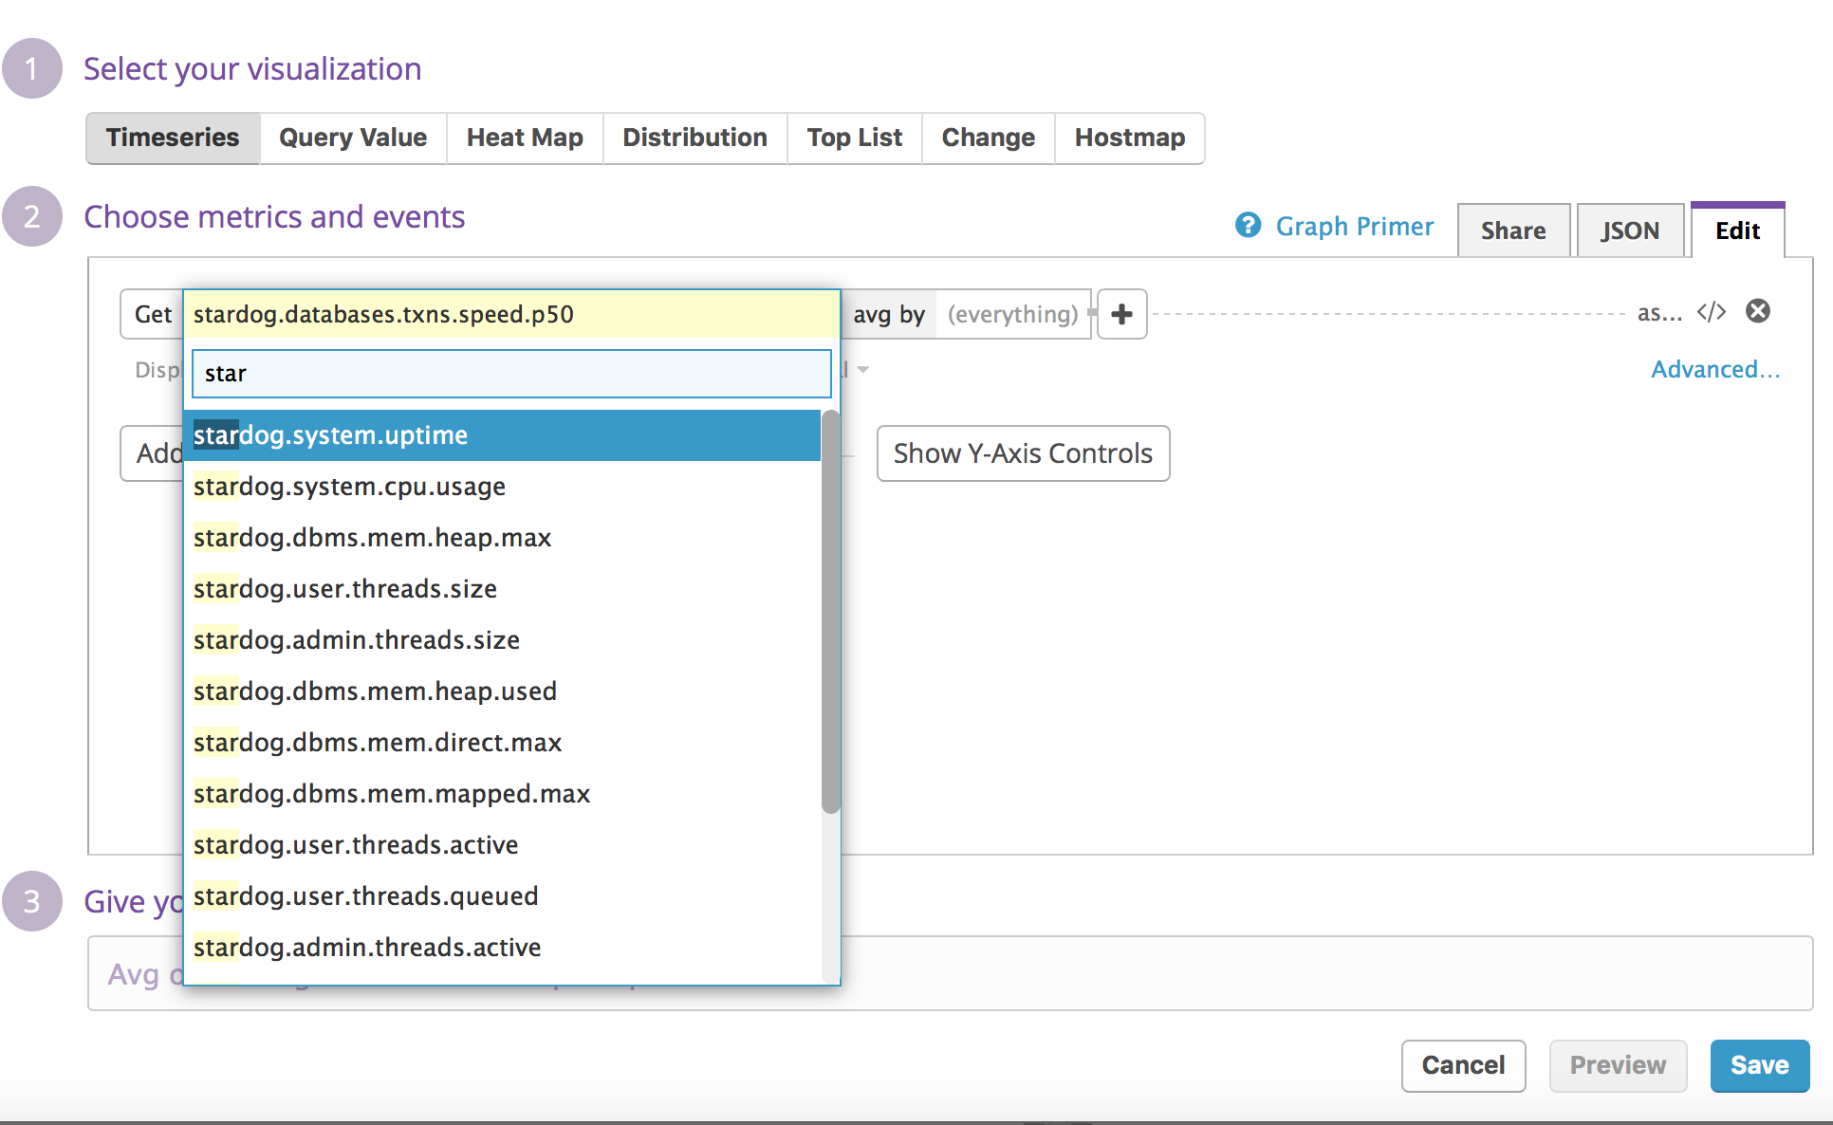Image resolution: width=1833 pixels, height=1125 pixels.
Task: Choose stardog.dbms.mem.heap.max metric
Action: 502,538
